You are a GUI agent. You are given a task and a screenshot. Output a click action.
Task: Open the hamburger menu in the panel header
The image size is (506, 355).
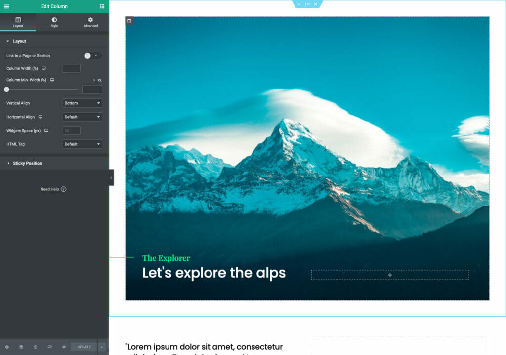tap(6, 6)
